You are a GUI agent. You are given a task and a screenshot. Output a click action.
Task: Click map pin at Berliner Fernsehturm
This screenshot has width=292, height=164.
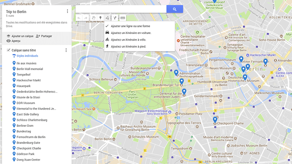tap(265, 61)
